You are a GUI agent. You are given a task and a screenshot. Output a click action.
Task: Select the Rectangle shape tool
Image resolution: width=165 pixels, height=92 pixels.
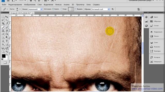pyautogui.click(x=7, y=44)
